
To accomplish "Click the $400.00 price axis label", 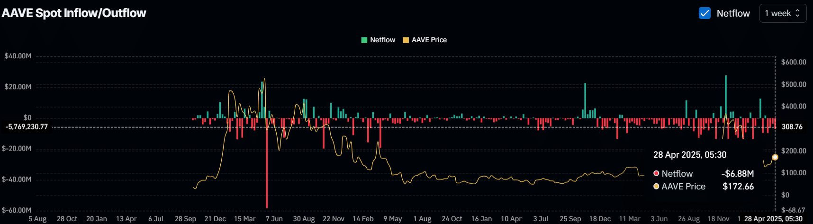I will tap(794, 106).
